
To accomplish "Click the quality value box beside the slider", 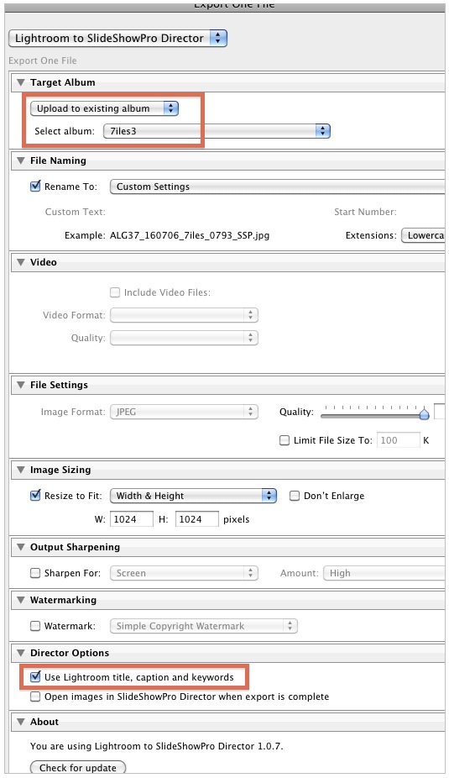I will [440, 412].
